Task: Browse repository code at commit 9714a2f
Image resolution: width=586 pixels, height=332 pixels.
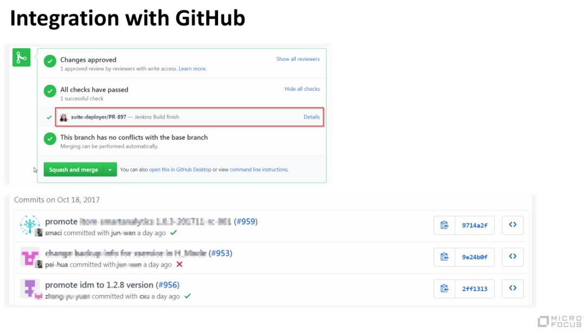Action: click(513, 225)
